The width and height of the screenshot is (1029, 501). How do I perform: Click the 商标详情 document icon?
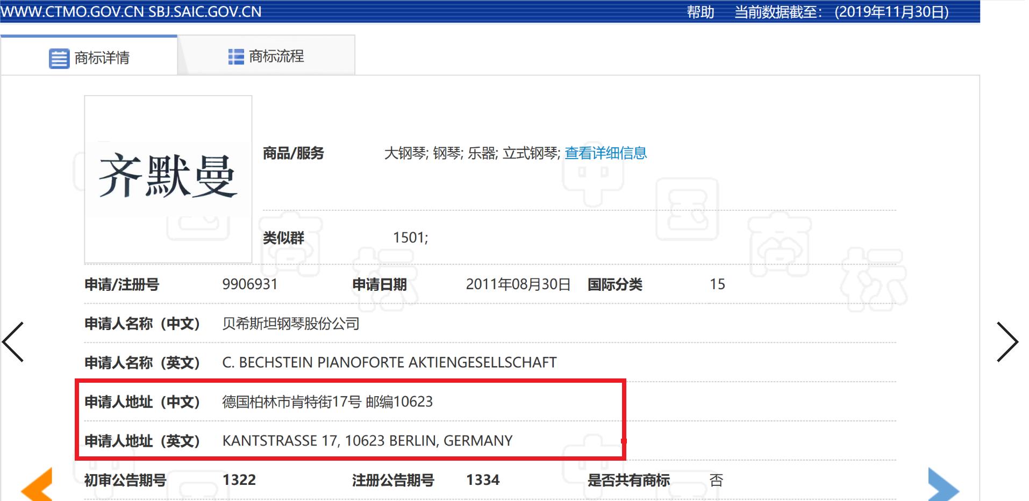(59, 58)
